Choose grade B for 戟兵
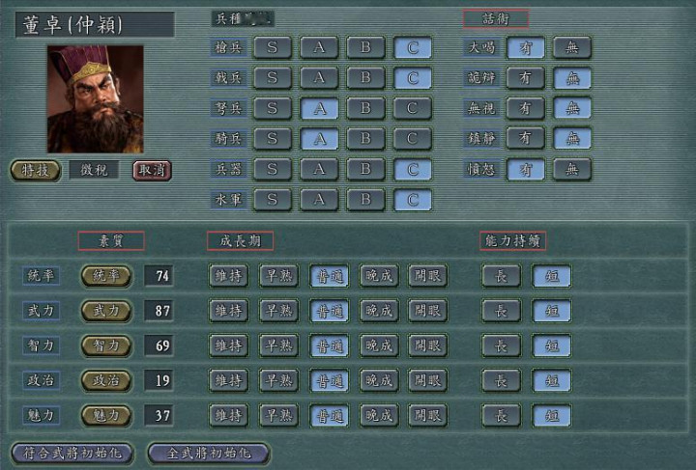The height and width of the screenshot is (470, 696). point(365,78)
